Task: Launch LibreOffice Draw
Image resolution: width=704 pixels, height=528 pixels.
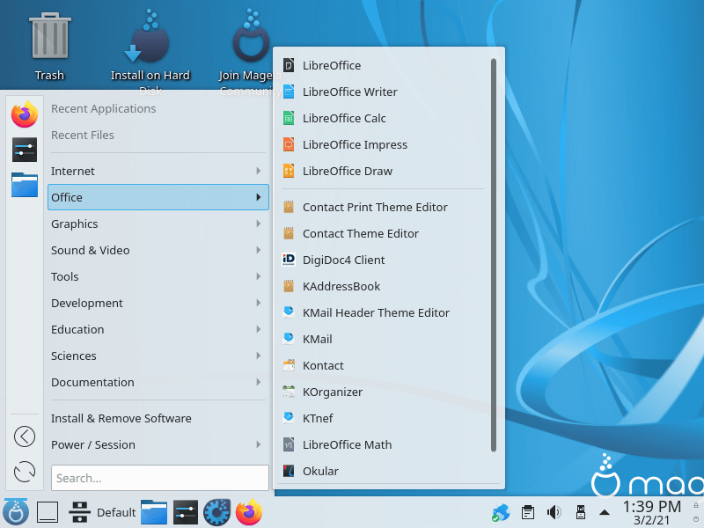Action: (x=383, y=172)
